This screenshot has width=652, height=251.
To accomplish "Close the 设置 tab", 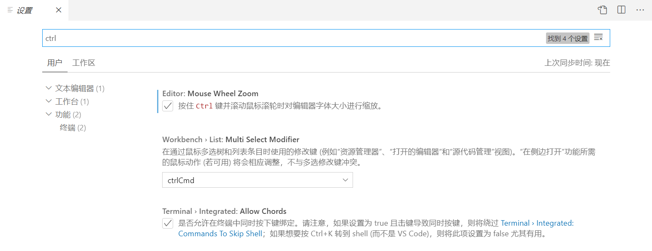I will (x=59, y=10).
